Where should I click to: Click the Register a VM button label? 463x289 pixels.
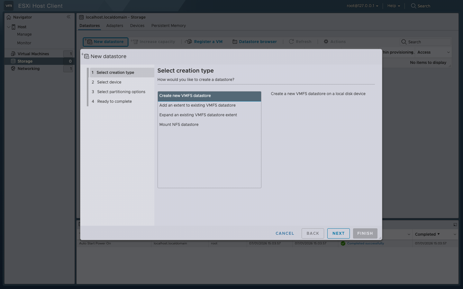click(208, 42)
